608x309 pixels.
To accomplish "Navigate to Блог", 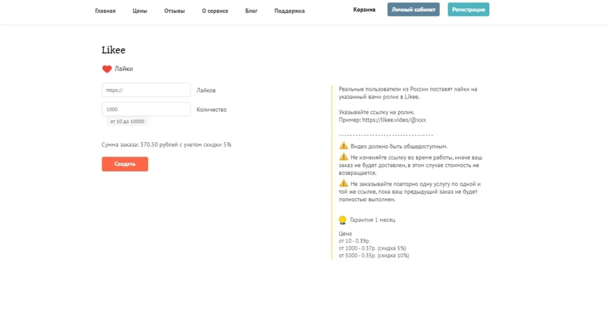I will point(251,11).
